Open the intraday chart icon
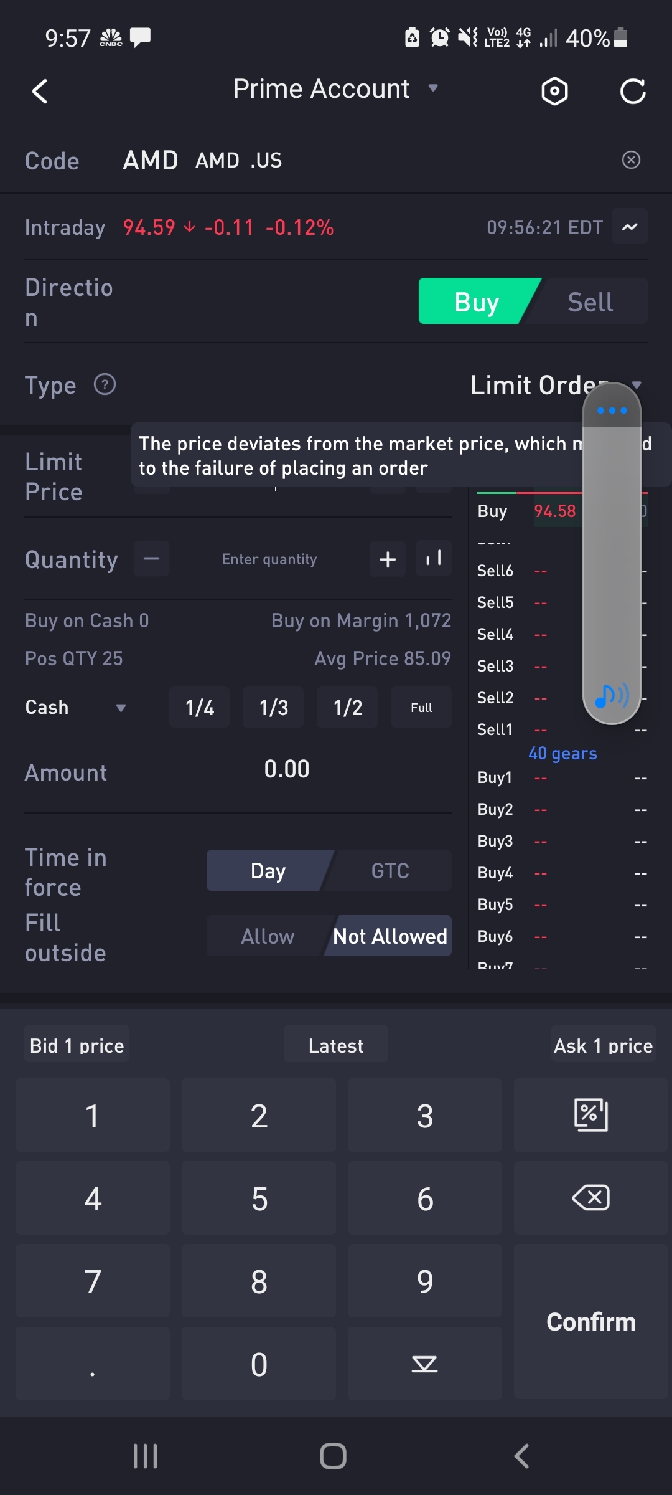Image resolution: width=672 pixels, height=1495 pixels. 630,227
